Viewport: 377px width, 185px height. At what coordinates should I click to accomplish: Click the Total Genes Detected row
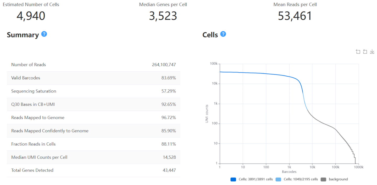tap(93, 170)
